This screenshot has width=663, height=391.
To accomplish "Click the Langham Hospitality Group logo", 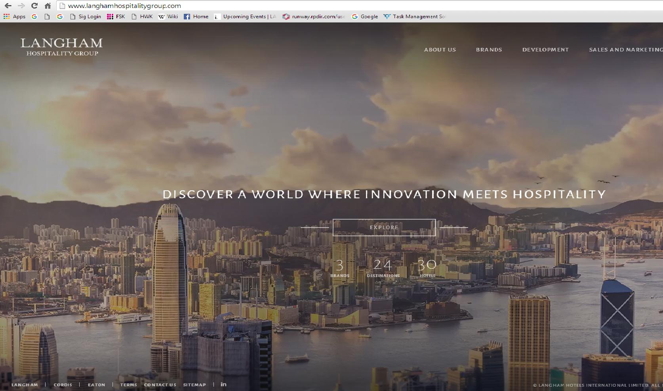I will click(61, 47).
